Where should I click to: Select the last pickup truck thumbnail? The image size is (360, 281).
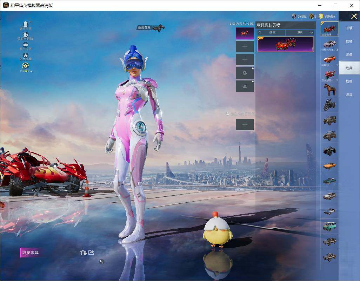(329, 257)
